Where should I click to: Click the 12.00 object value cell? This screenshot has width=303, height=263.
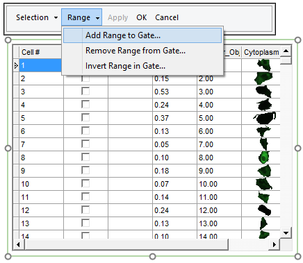[219, 210]
